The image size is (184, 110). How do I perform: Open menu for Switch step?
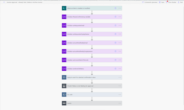point(120,103)
